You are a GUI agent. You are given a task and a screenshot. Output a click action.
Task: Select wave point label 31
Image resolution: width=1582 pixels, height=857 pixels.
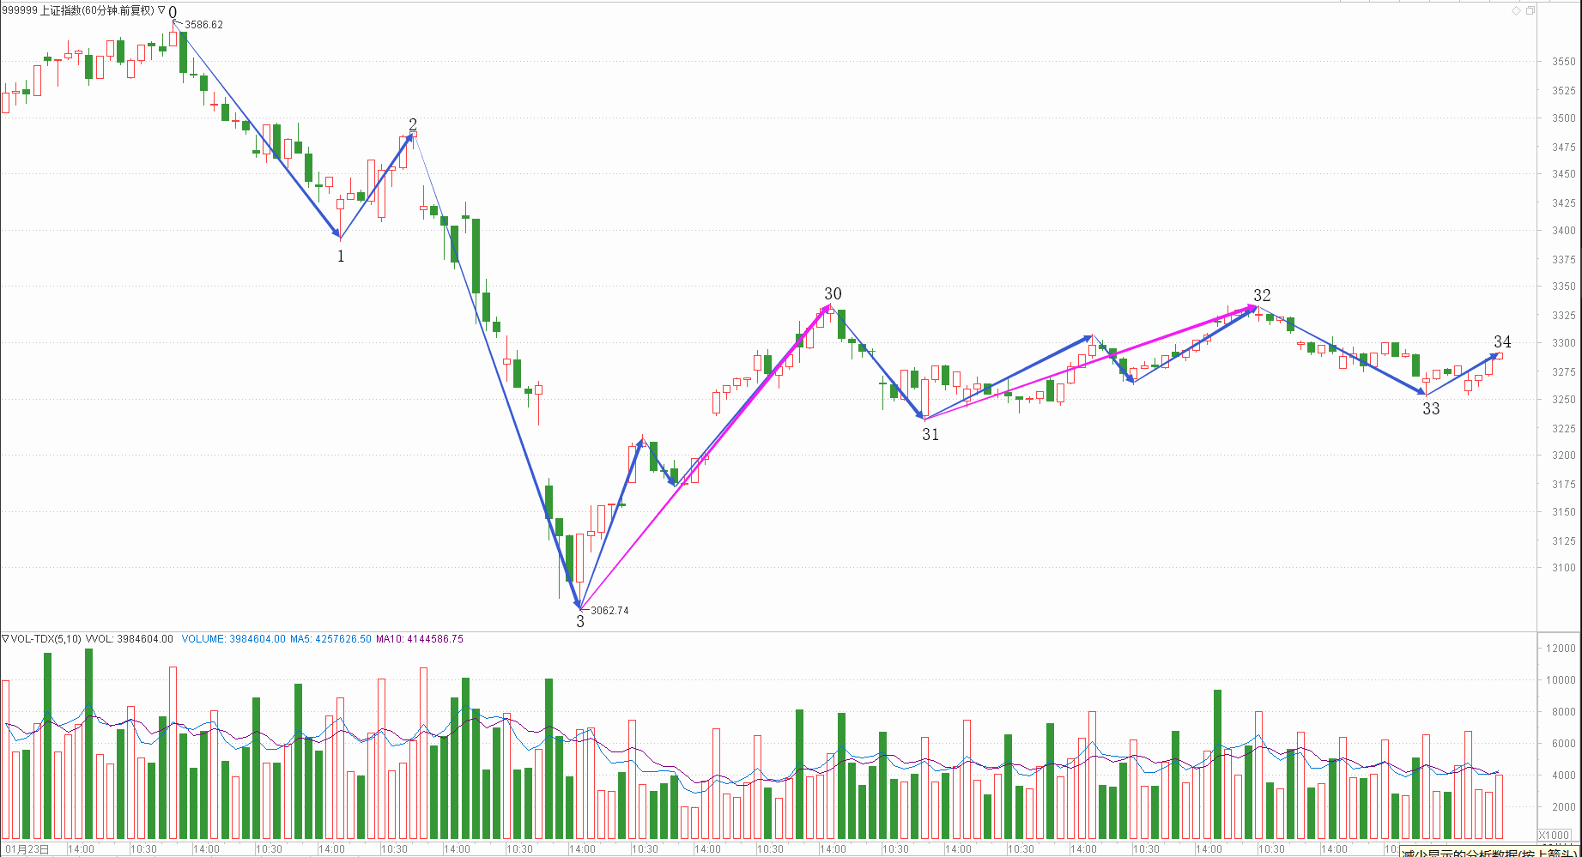(930, 435)
